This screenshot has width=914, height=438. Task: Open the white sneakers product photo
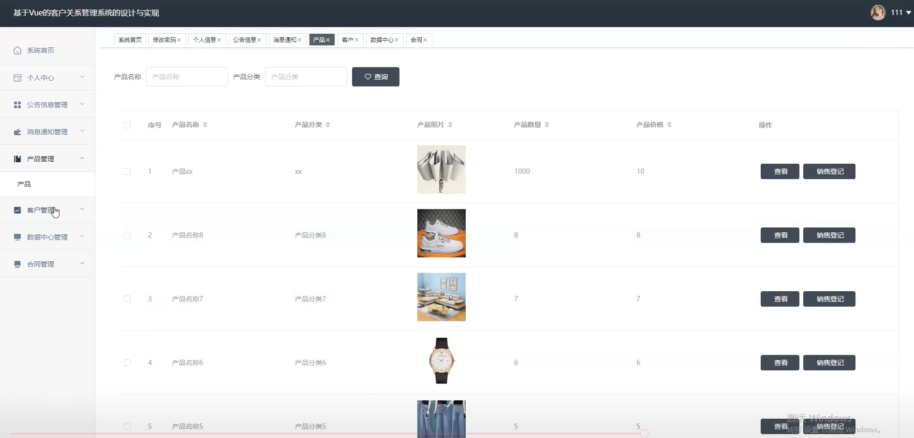coord(442,233)
